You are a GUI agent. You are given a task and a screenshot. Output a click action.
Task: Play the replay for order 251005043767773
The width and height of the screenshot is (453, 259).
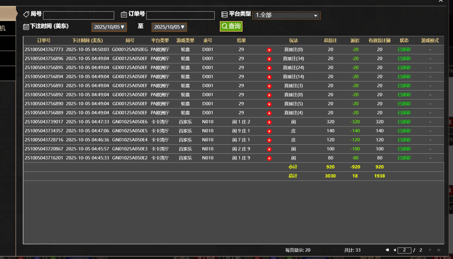pyautogui.click(x=269, y=50)
